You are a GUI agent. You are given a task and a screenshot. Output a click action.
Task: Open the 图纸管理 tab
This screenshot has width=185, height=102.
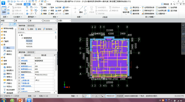click(31, 25)
